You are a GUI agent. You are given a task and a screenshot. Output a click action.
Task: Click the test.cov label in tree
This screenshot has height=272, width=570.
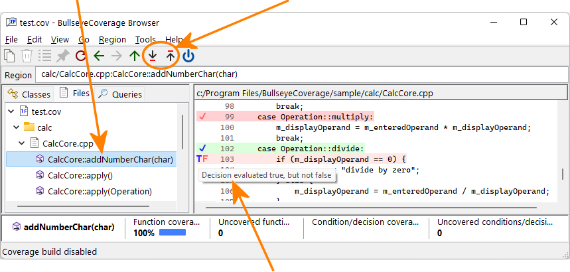point(46,111)
